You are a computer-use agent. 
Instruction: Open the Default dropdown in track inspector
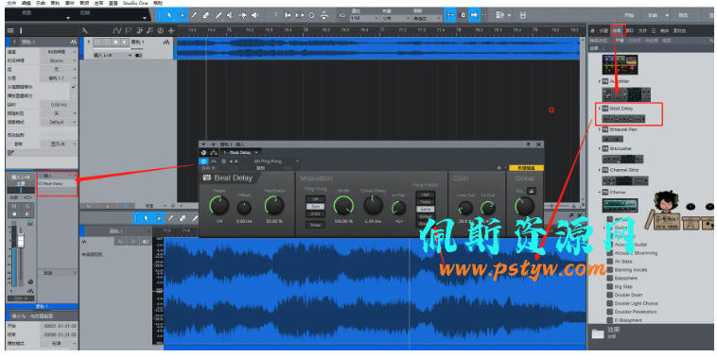point(59,123)
